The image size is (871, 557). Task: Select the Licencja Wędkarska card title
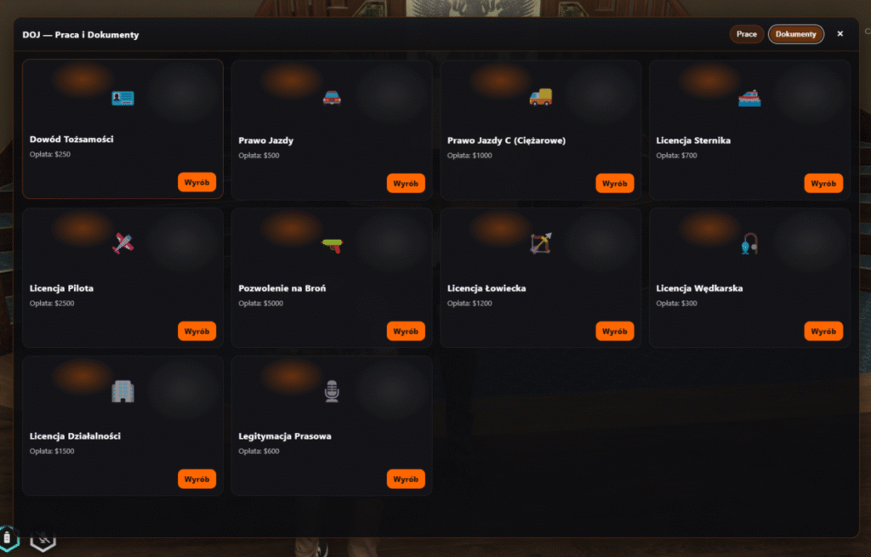[x=699, y=288]
